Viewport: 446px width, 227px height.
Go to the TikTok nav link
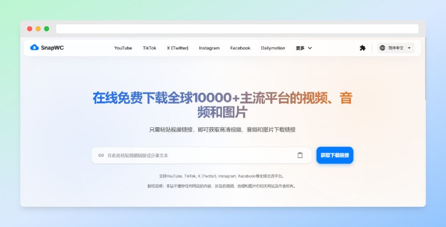[149, 48]
